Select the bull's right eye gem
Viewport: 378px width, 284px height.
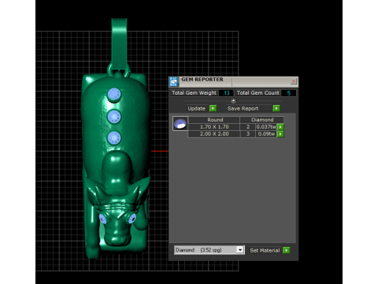coord(132,219)
